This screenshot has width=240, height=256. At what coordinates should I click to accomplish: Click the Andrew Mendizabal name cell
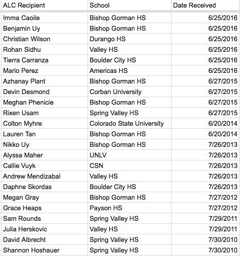click(x=44, y=176)
